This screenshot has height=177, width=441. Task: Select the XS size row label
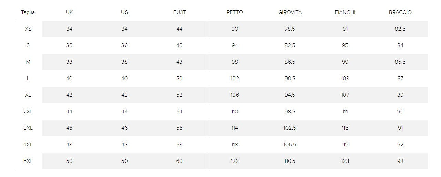(28, 29)
